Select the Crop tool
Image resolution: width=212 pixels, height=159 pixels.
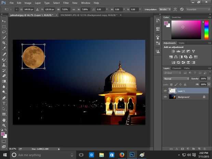pyautogui.click(x=4, y=43)
